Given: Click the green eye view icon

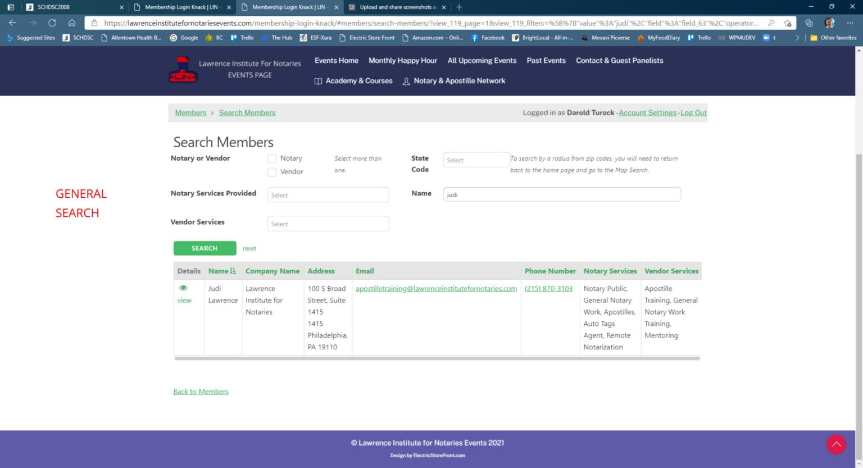Looking at the screenshot, I should [x=183, y=288].
